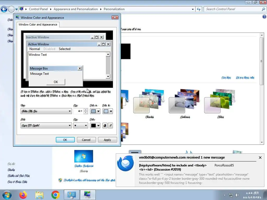Click Control Panel in the breadcrumb
The width and height of the screenshot is (267, 200).
[38, 9]
